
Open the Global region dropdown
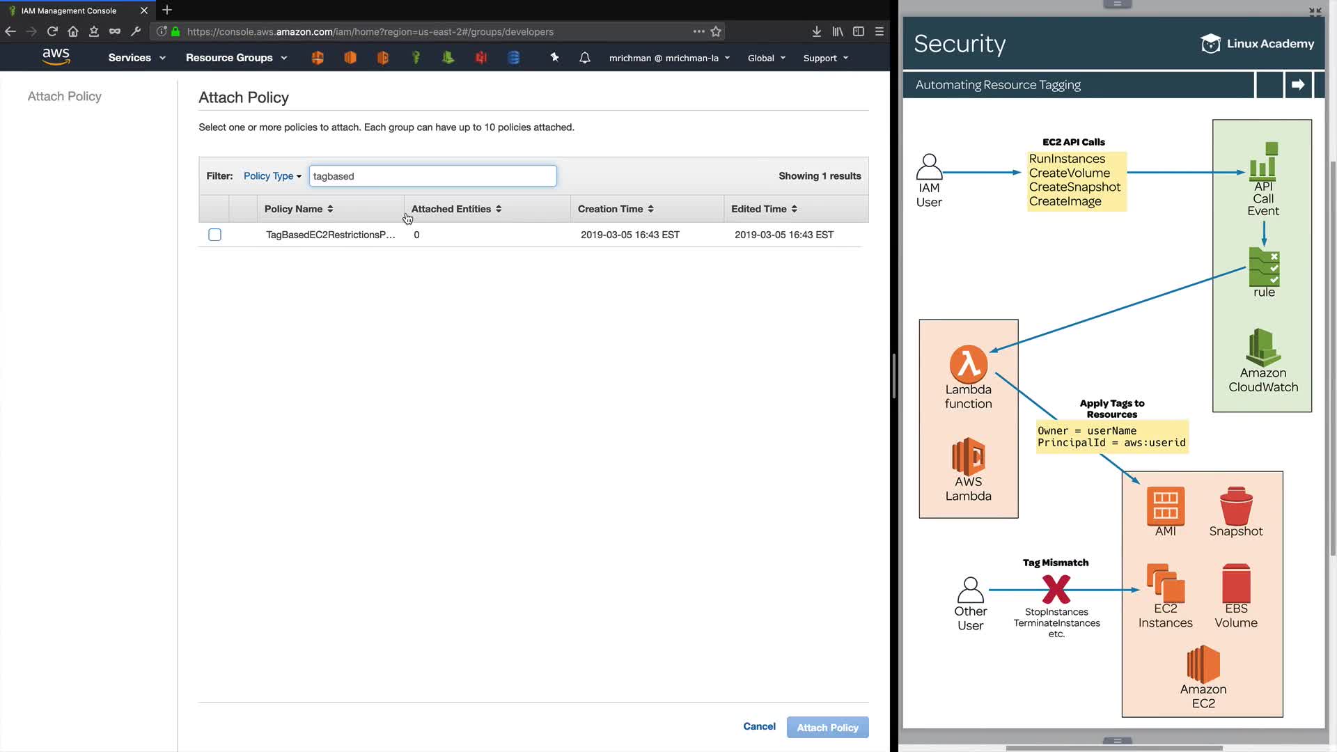(x=766, y=58)
